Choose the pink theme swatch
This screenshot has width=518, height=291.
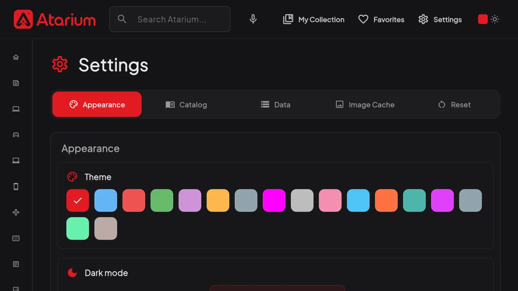point(330,201)
